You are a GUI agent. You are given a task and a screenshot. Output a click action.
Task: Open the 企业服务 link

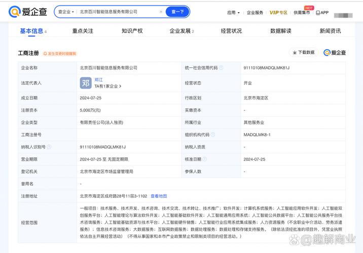[x=255, y=13]
